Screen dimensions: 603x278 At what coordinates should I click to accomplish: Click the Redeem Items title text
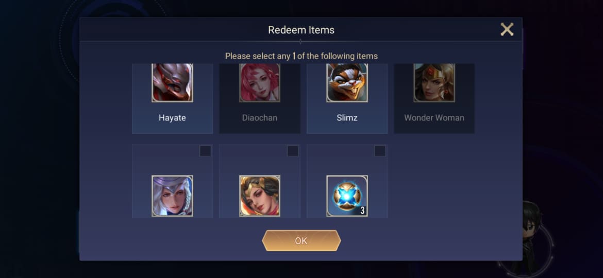pyautogui.click(x=301, y=30)
